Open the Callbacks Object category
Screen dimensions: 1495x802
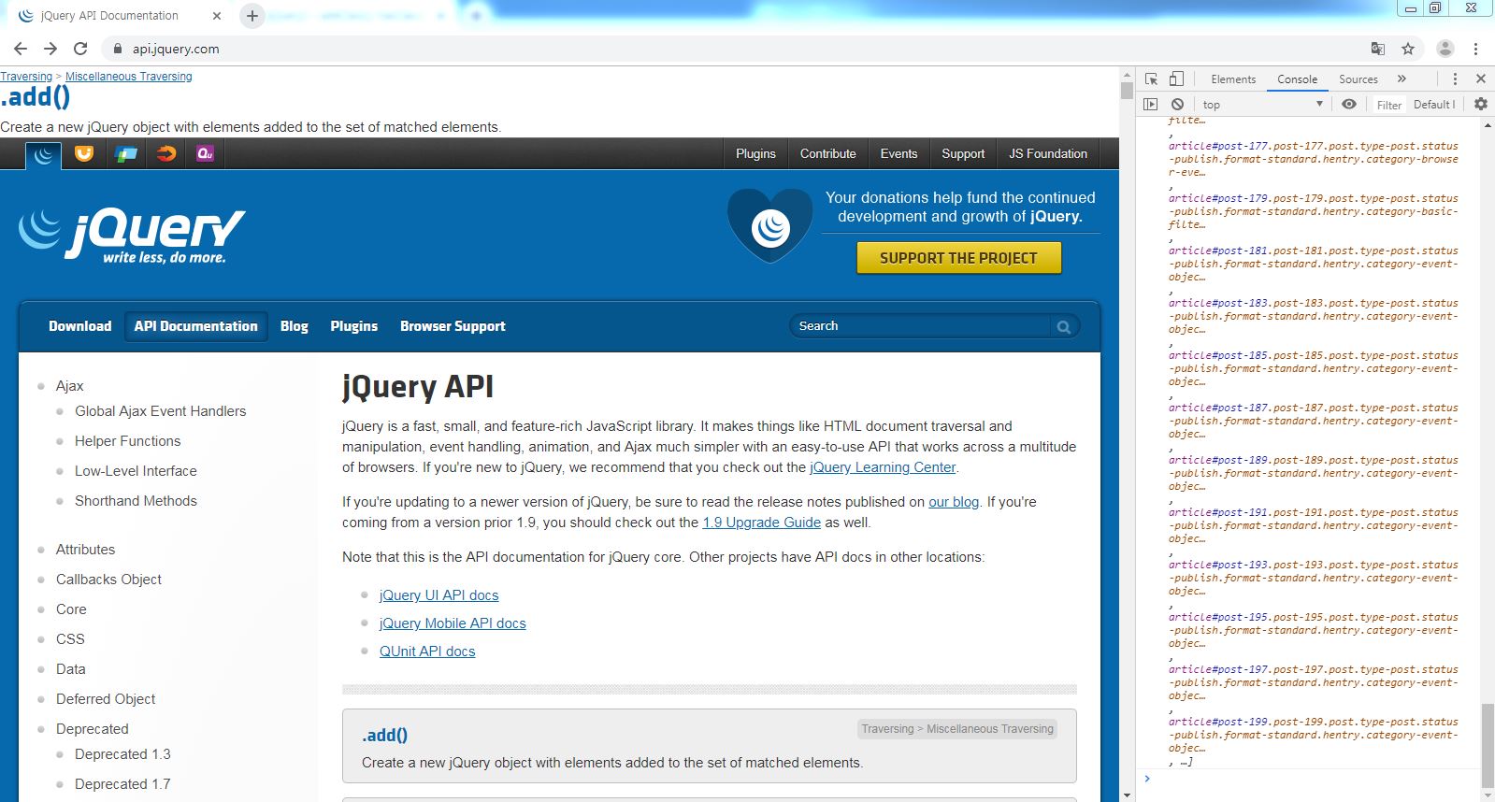tap(108, 580)
